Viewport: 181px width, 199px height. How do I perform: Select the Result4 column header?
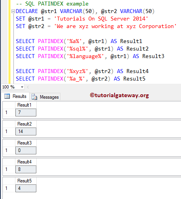tap(26, 162)
